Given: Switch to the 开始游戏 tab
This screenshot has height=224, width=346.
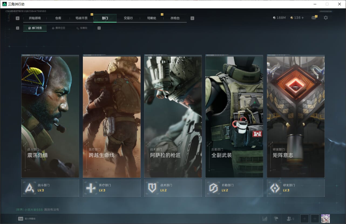Looking at the screenshot, I should tap(35, 18).
